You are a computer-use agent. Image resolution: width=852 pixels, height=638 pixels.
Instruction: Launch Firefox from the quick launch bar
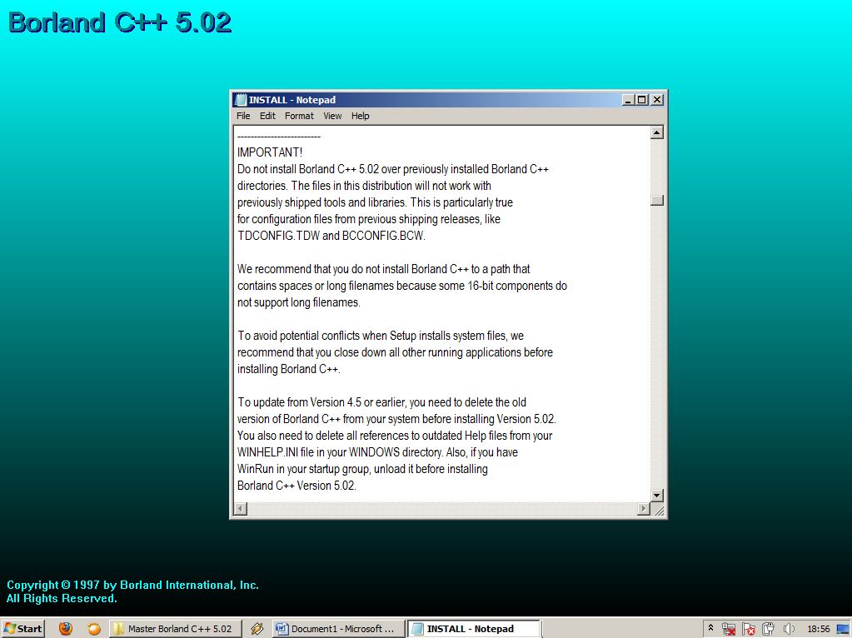(65, 629)
